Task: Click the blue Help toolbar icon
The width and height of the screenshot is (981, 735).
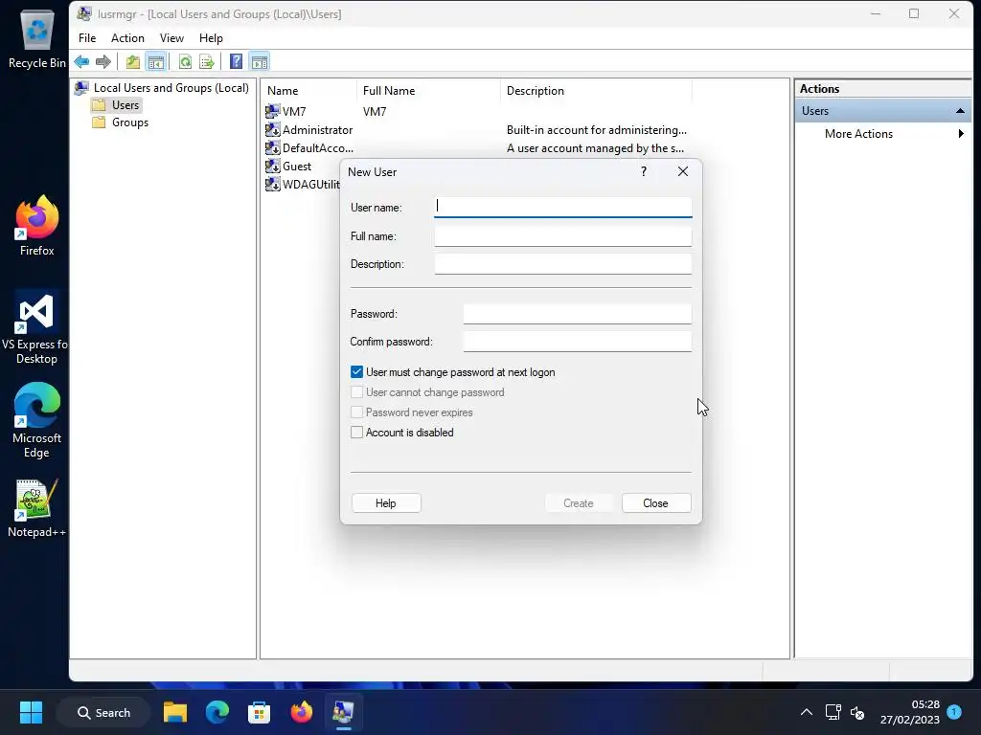Action: pyautogui.click(x=236, y=62)
